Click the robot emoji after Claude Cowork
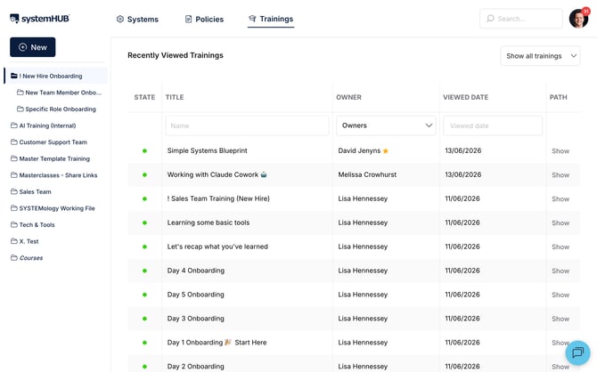 point(264,174)
